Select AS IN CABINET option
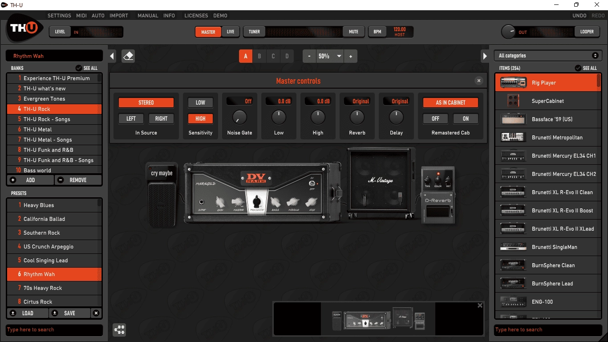The width and height of the screenshot is (608, 342). tap(450, 102)
